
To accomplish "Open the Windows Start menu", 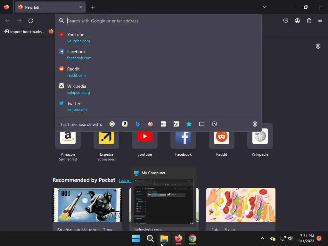I will click(136, 238).
